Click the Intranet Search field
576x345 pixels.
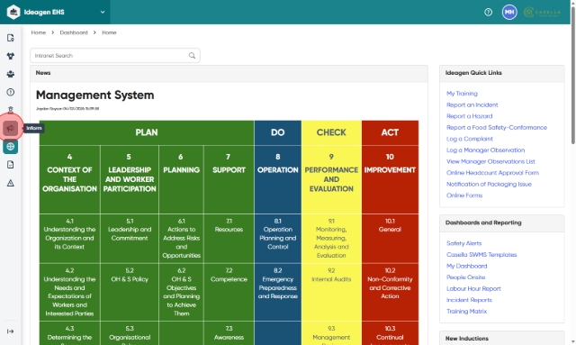(115, 56)
